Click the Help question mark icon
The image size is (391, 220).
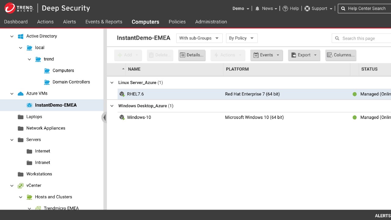(285, 9)
